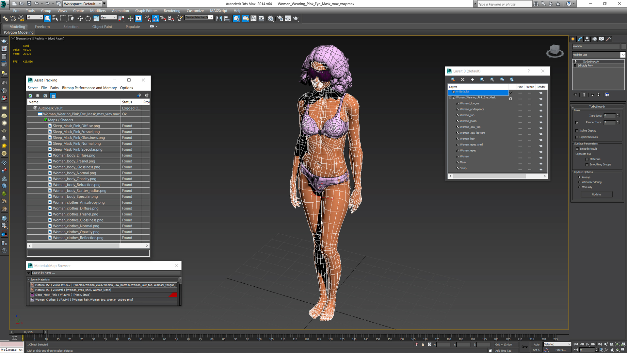Toggle the Angle Snap tool
This screenshot has height=353, width=627.
point(155,18)
